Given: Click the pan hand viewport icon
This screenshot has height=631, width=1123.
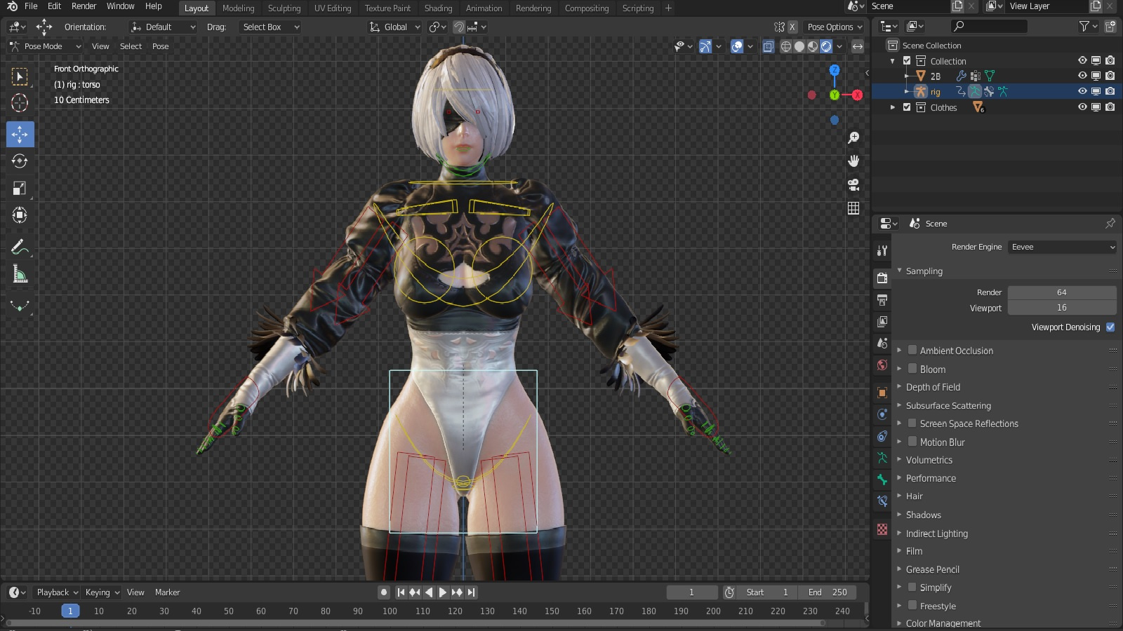Looking at the screenshot, I should pos(853,161).
